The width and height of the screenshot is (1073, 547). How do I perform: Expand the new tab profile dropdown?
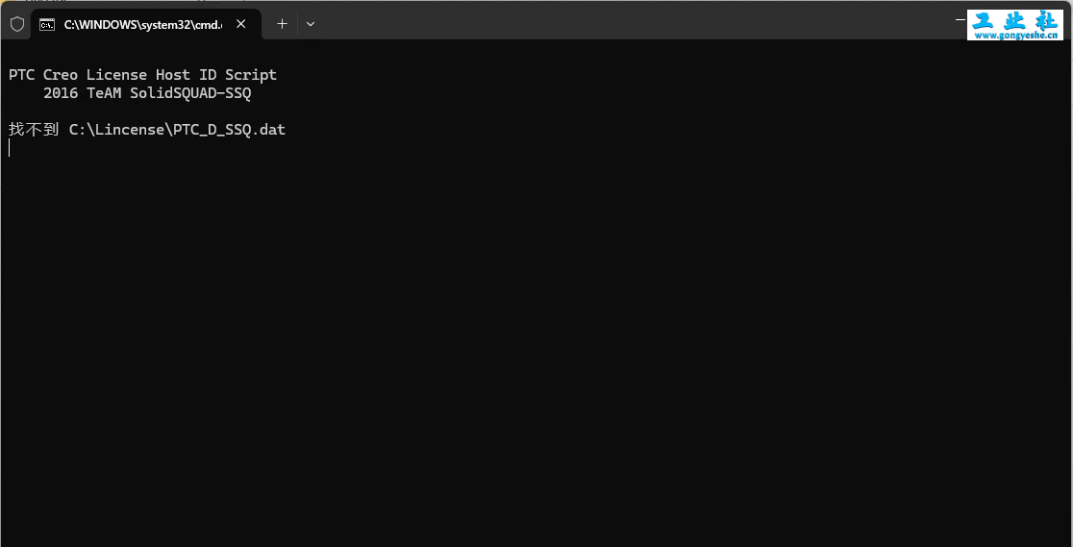(x=311, y=24)
